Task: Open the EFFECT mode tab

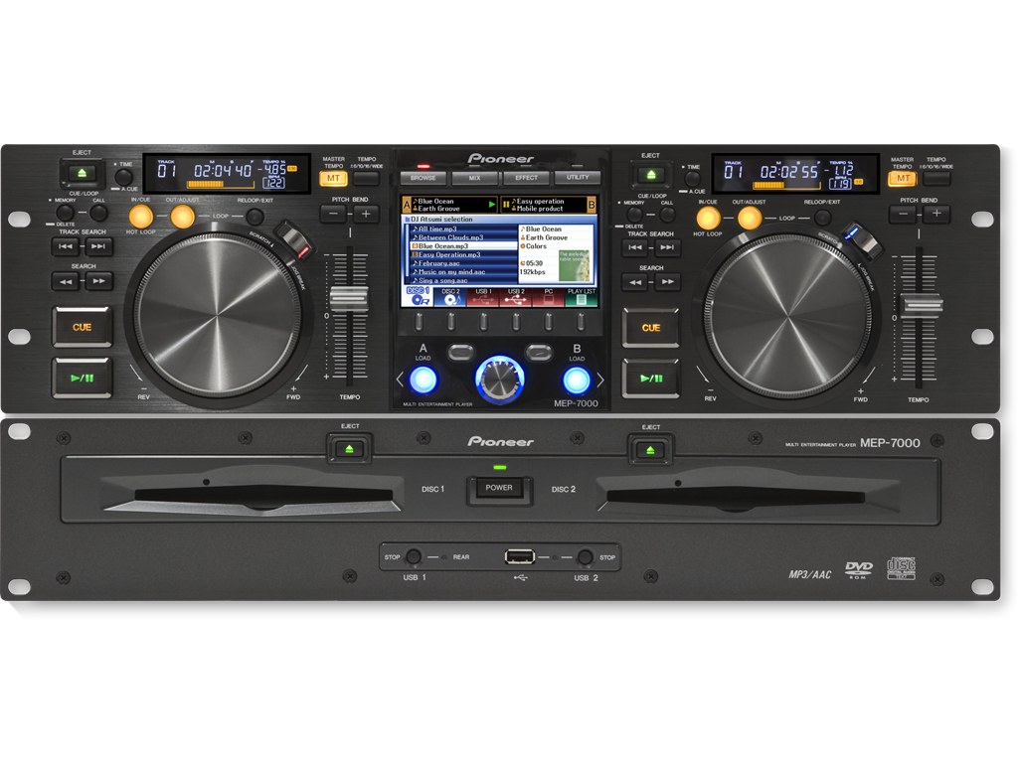Action: point(526,178)
